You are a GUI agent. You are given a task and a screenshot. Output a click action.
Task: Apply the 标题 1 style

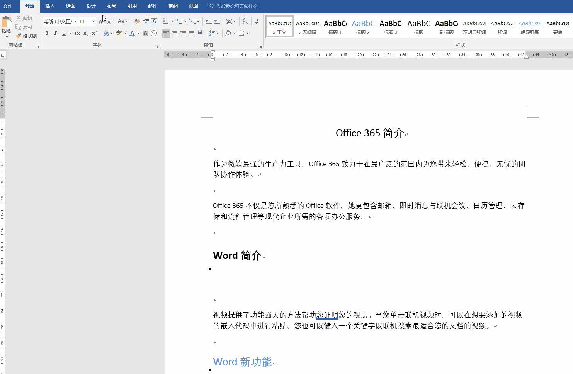click(335, 27)
